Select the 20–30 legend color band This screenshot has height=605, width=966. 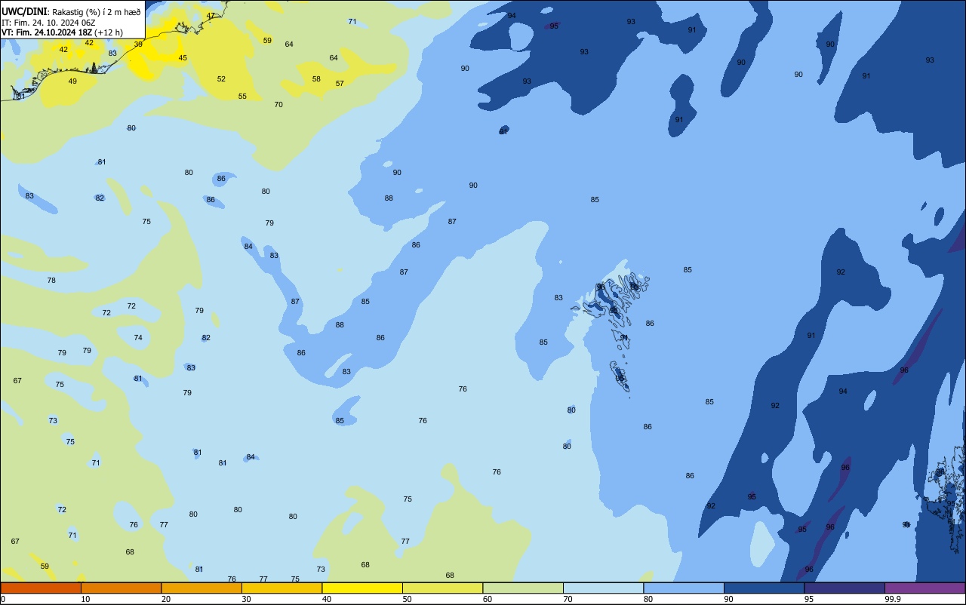[x=202, y=588]
